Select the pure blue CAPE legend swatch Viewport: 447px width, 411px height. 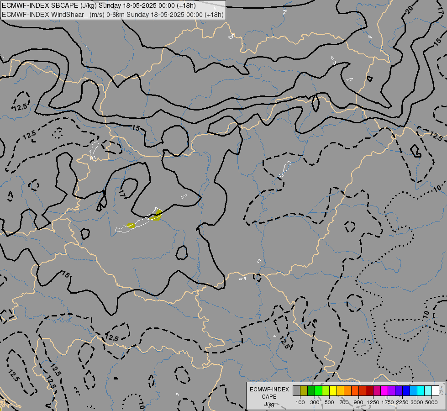406,390
